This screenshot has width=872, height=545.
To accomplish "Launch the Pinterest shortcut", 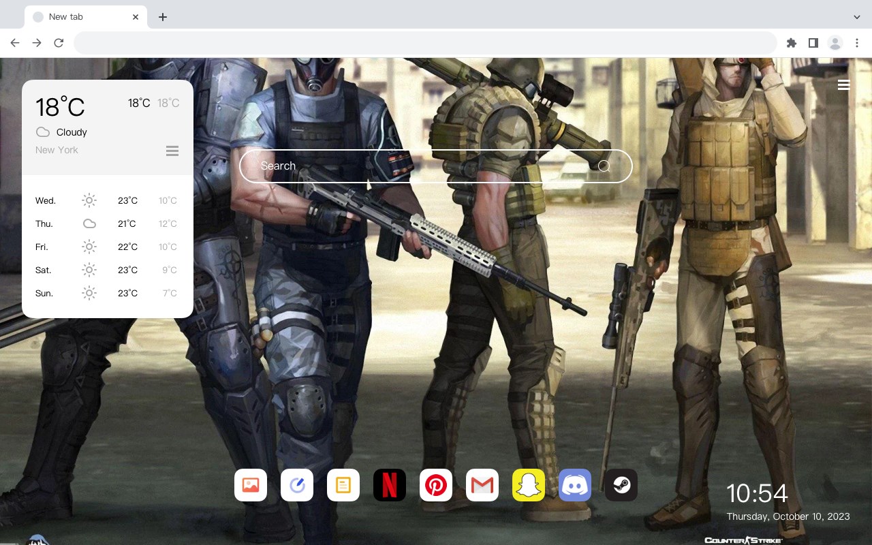I will tap(436, 485).
